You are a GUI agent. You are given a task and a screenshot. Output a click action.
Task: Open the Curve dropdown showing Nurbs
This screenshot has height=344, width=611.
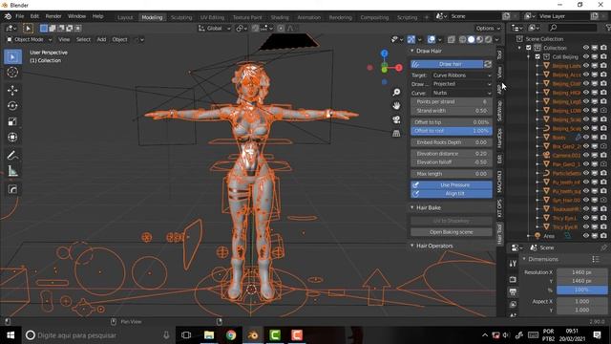462,93
